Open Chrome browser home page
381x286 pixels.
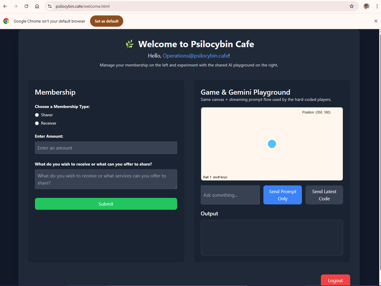pos(37,6)
